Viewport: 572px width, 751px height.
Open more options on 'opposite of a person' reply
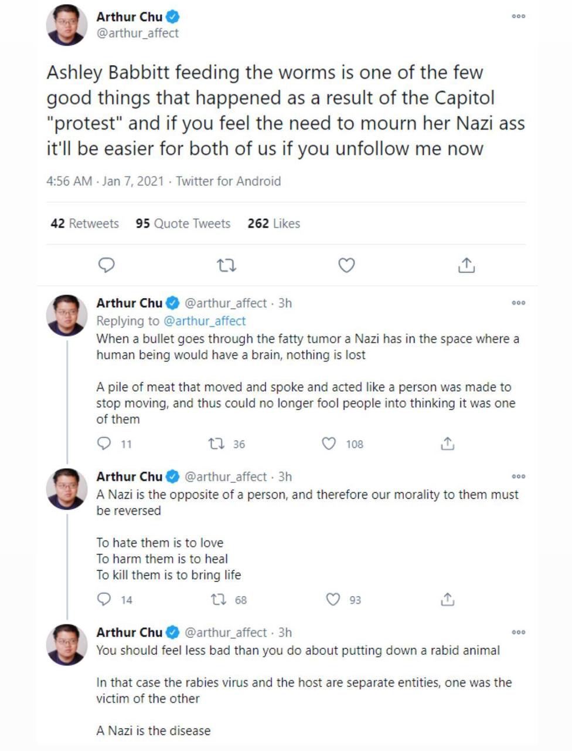point(519,476)
